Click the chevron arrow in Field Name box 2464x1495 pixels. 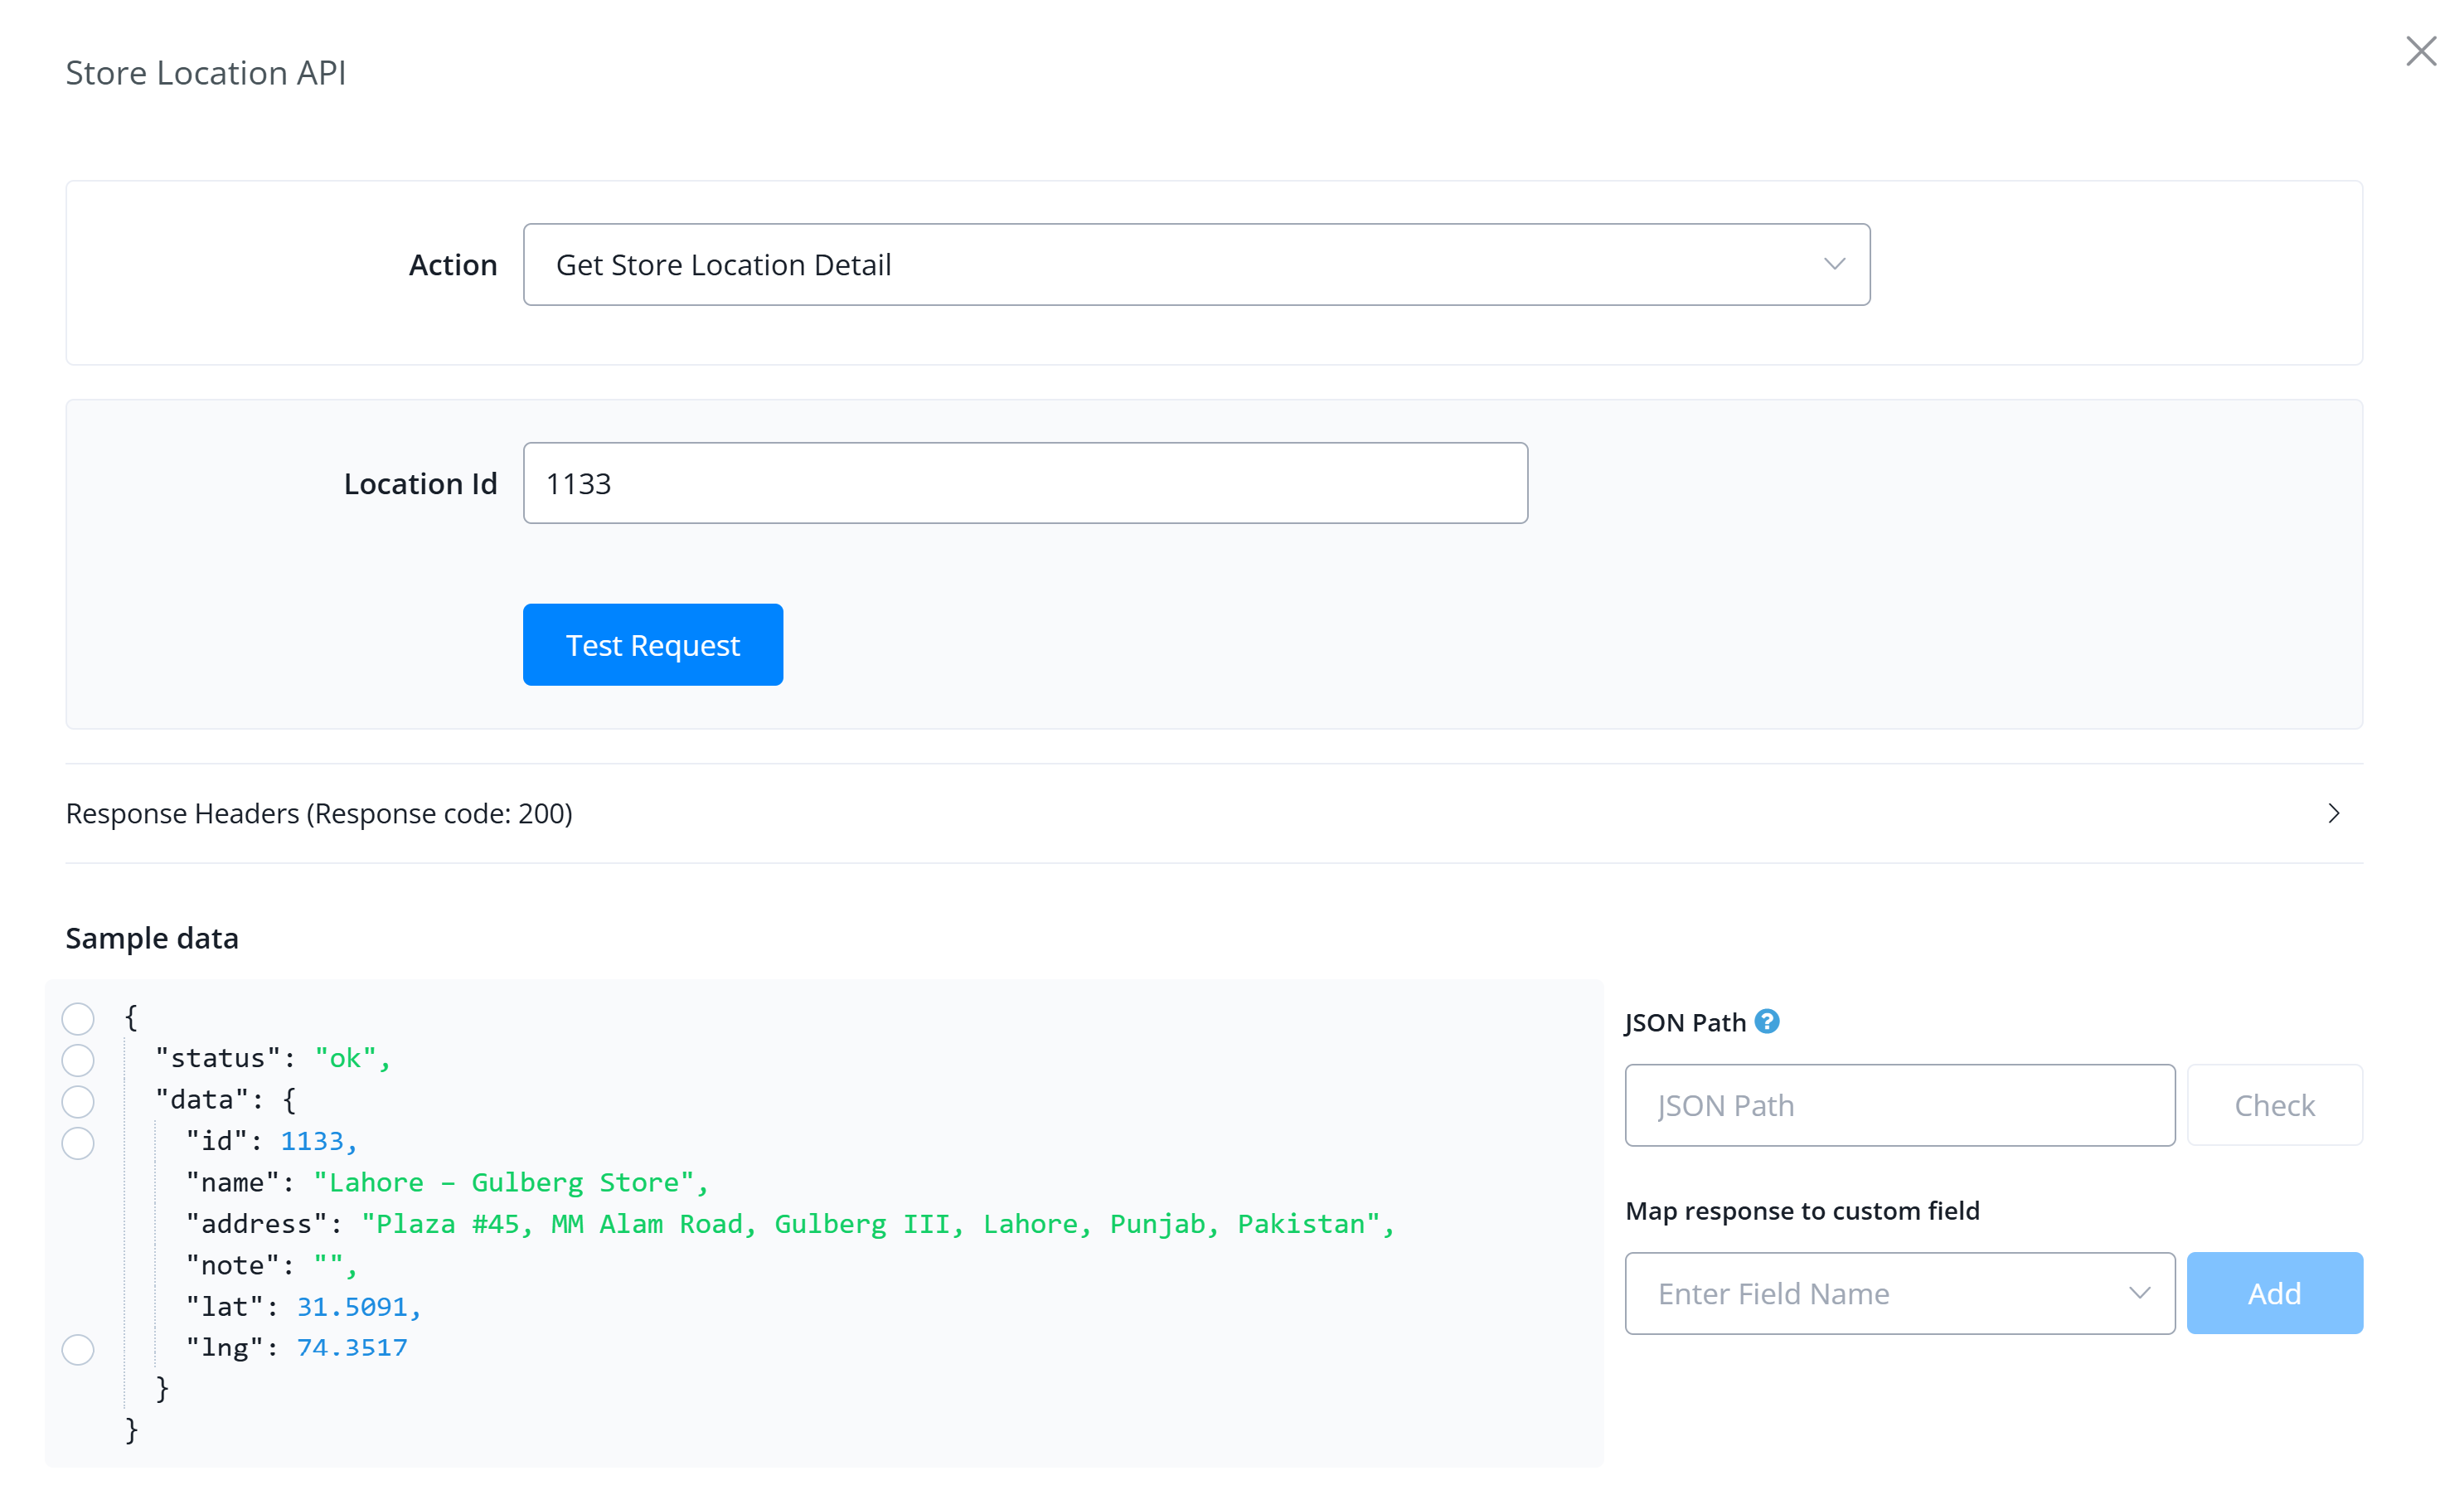pyautogui.click(x=2139, y=1293)
